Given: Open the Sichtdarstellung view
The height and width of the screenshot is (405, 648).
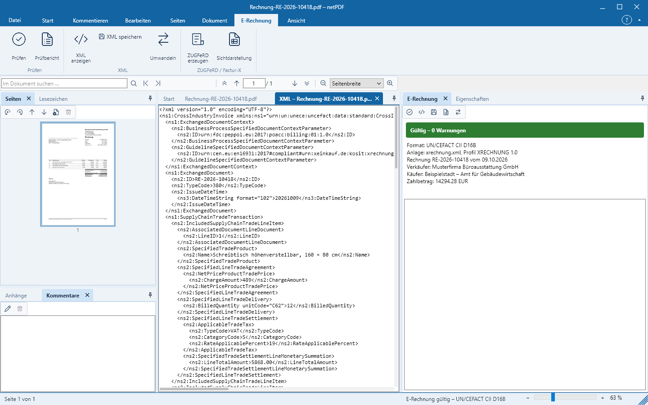Looking at the screenshot, I should pos(234,46).
